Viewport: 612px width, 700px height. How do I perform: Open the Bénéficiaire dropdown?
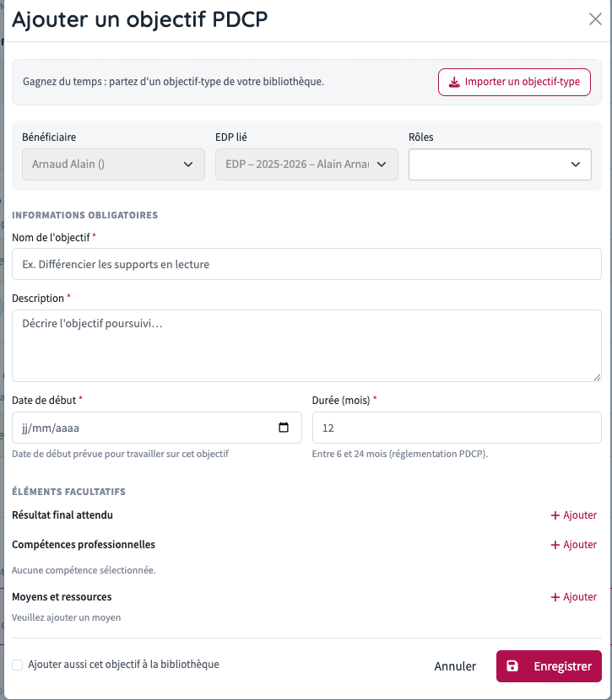click(113, 164)
